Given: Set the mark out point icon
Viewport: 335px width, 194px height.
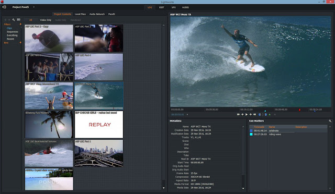Looking at the screenshot, I should (266, 115).
